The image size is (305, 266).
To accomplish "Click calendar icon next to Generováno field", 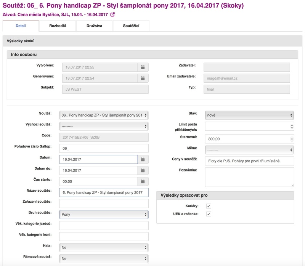I will (x=143, y=78).
